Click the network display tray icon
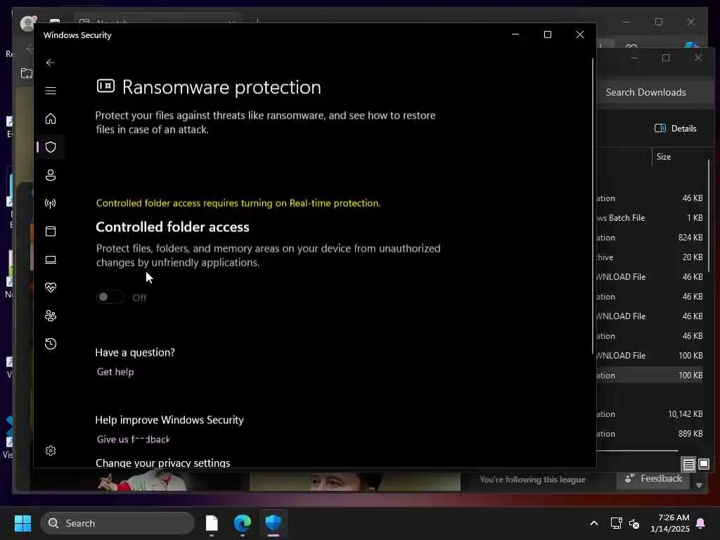720x540 pixels. click(x=616, y=523)
